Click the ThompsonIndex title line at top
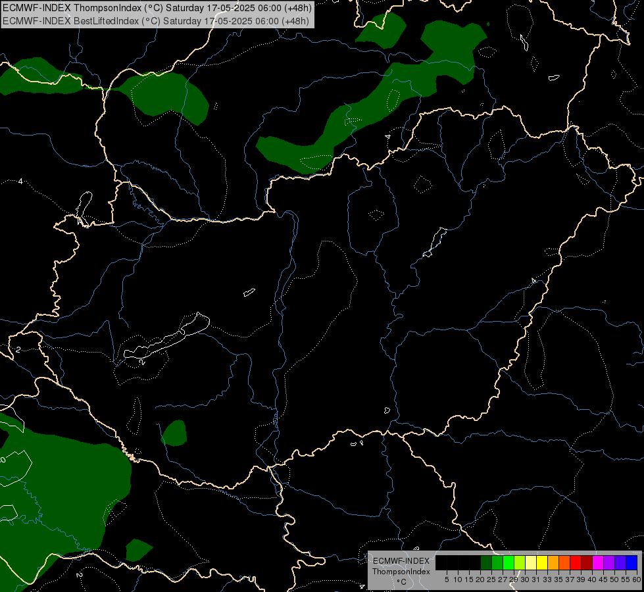The image size is (644, 592). pos(157,8)
